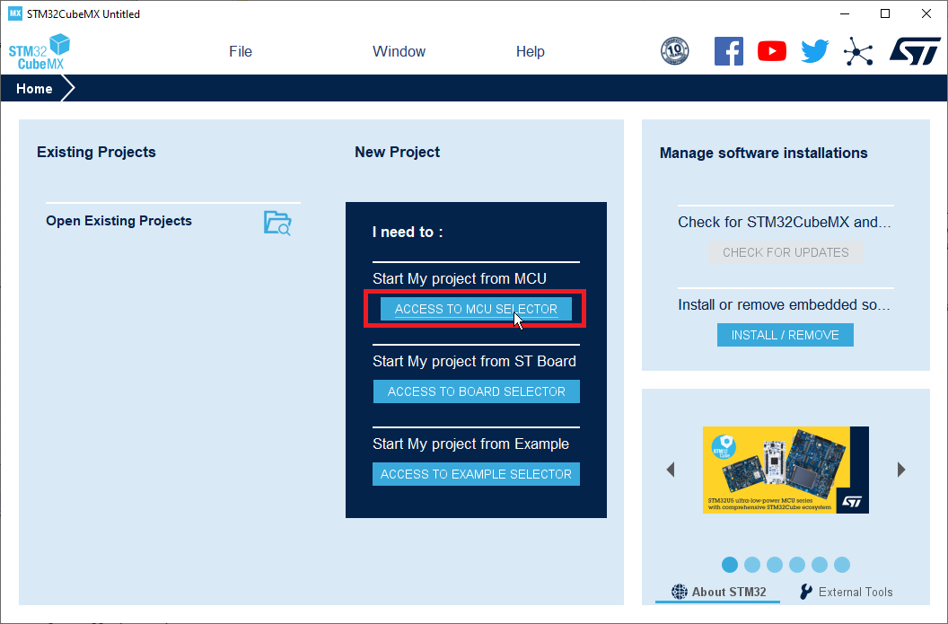Click Access to Board Selector button
948x624 pixels.
(x=477, y=391)
